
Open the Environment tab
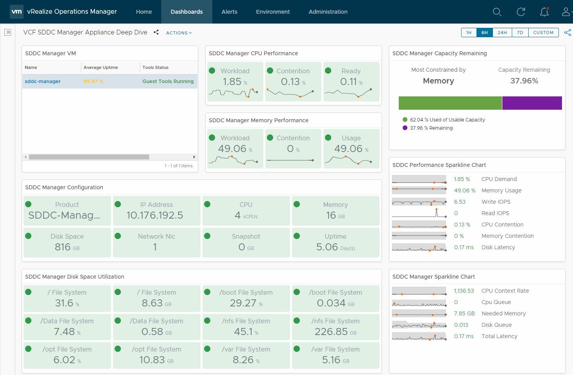click(273, 12)
